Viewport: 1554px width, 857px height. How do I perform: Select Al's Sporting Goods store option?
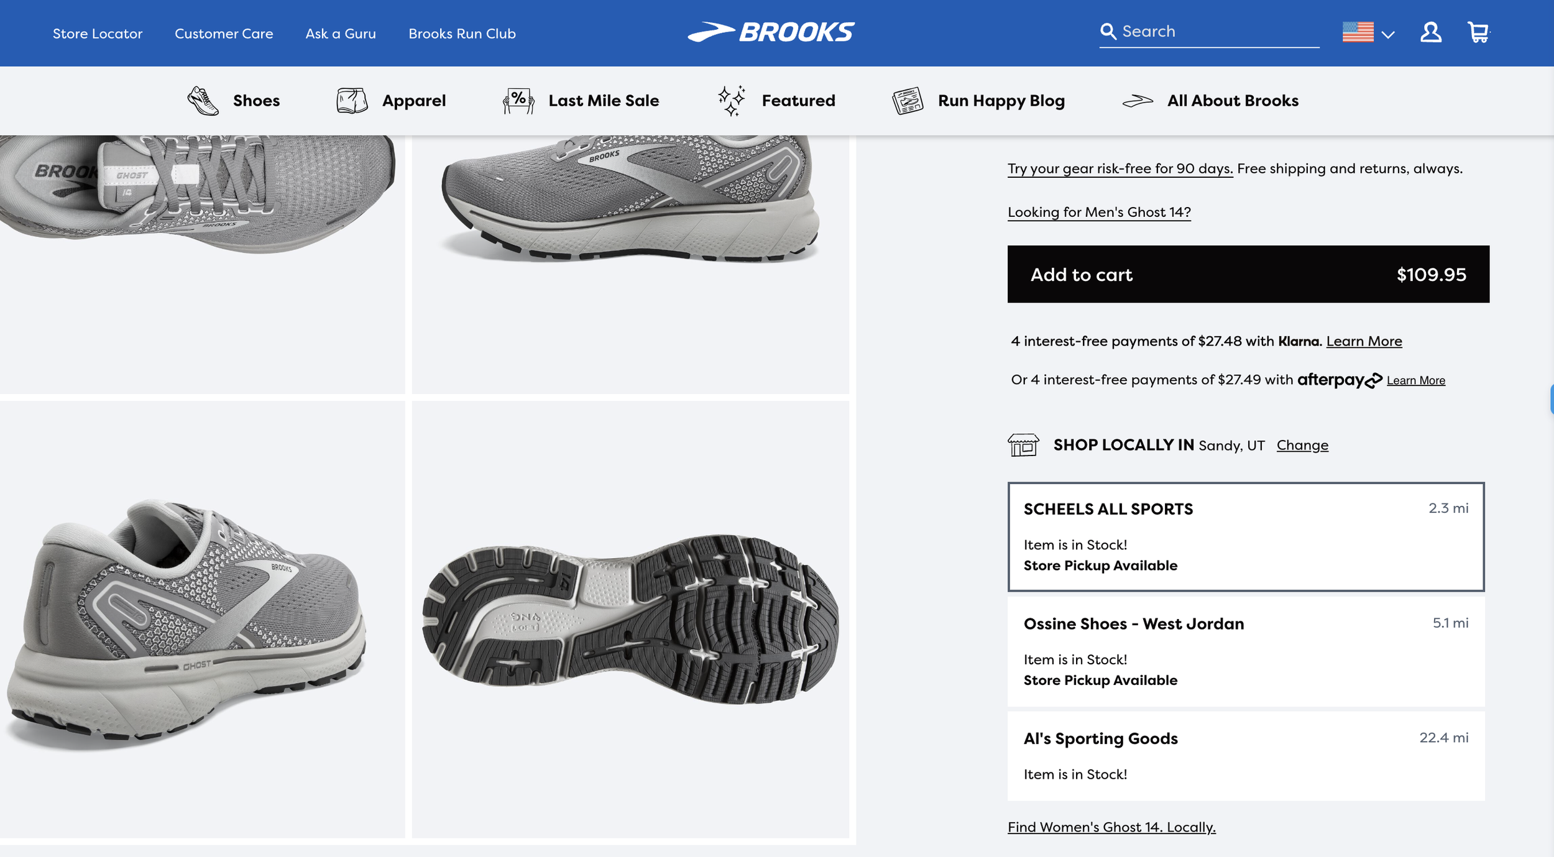[x=1245, y=755]
